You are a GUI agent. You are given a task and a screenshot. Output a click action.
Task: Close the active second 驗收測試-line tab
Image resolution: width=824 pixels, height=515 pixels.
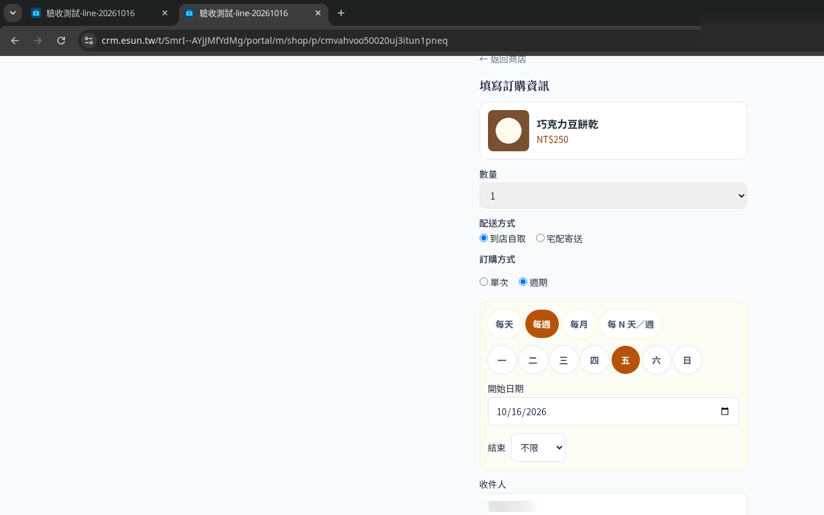coord(318,13)
